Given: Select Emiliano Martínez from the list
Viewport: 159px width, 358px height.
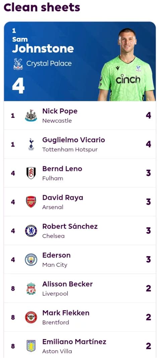Looking at the screenshot, I should coord(74,342).
